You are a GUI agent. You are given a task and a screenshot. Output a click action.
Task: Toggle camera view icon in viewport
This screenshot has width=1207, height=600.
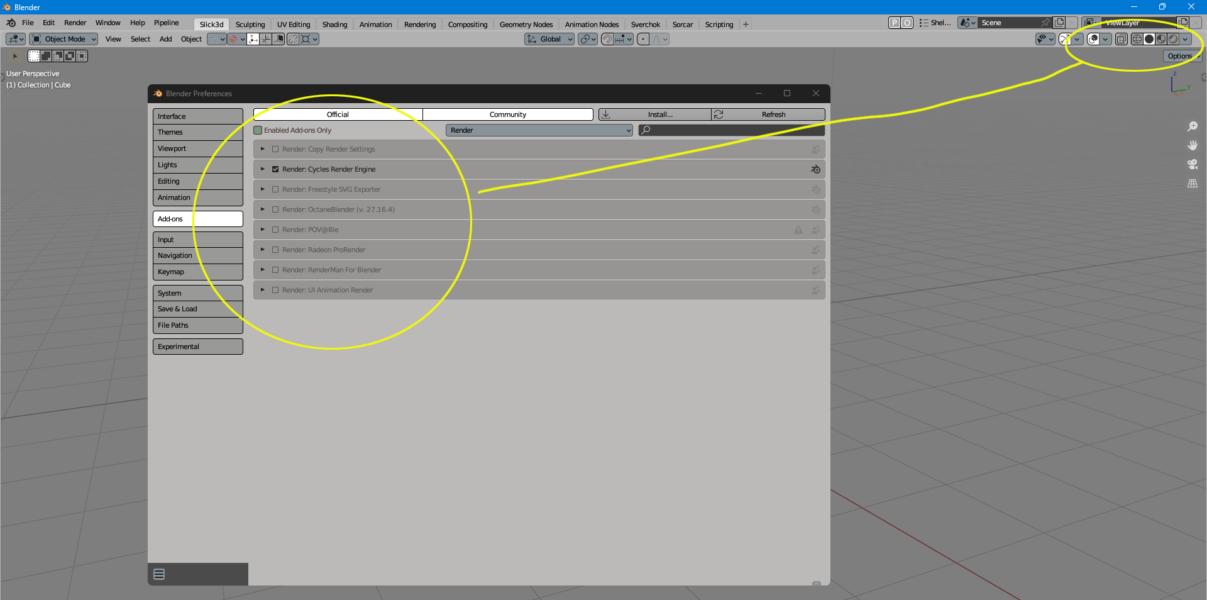[x=1192, y=164]
